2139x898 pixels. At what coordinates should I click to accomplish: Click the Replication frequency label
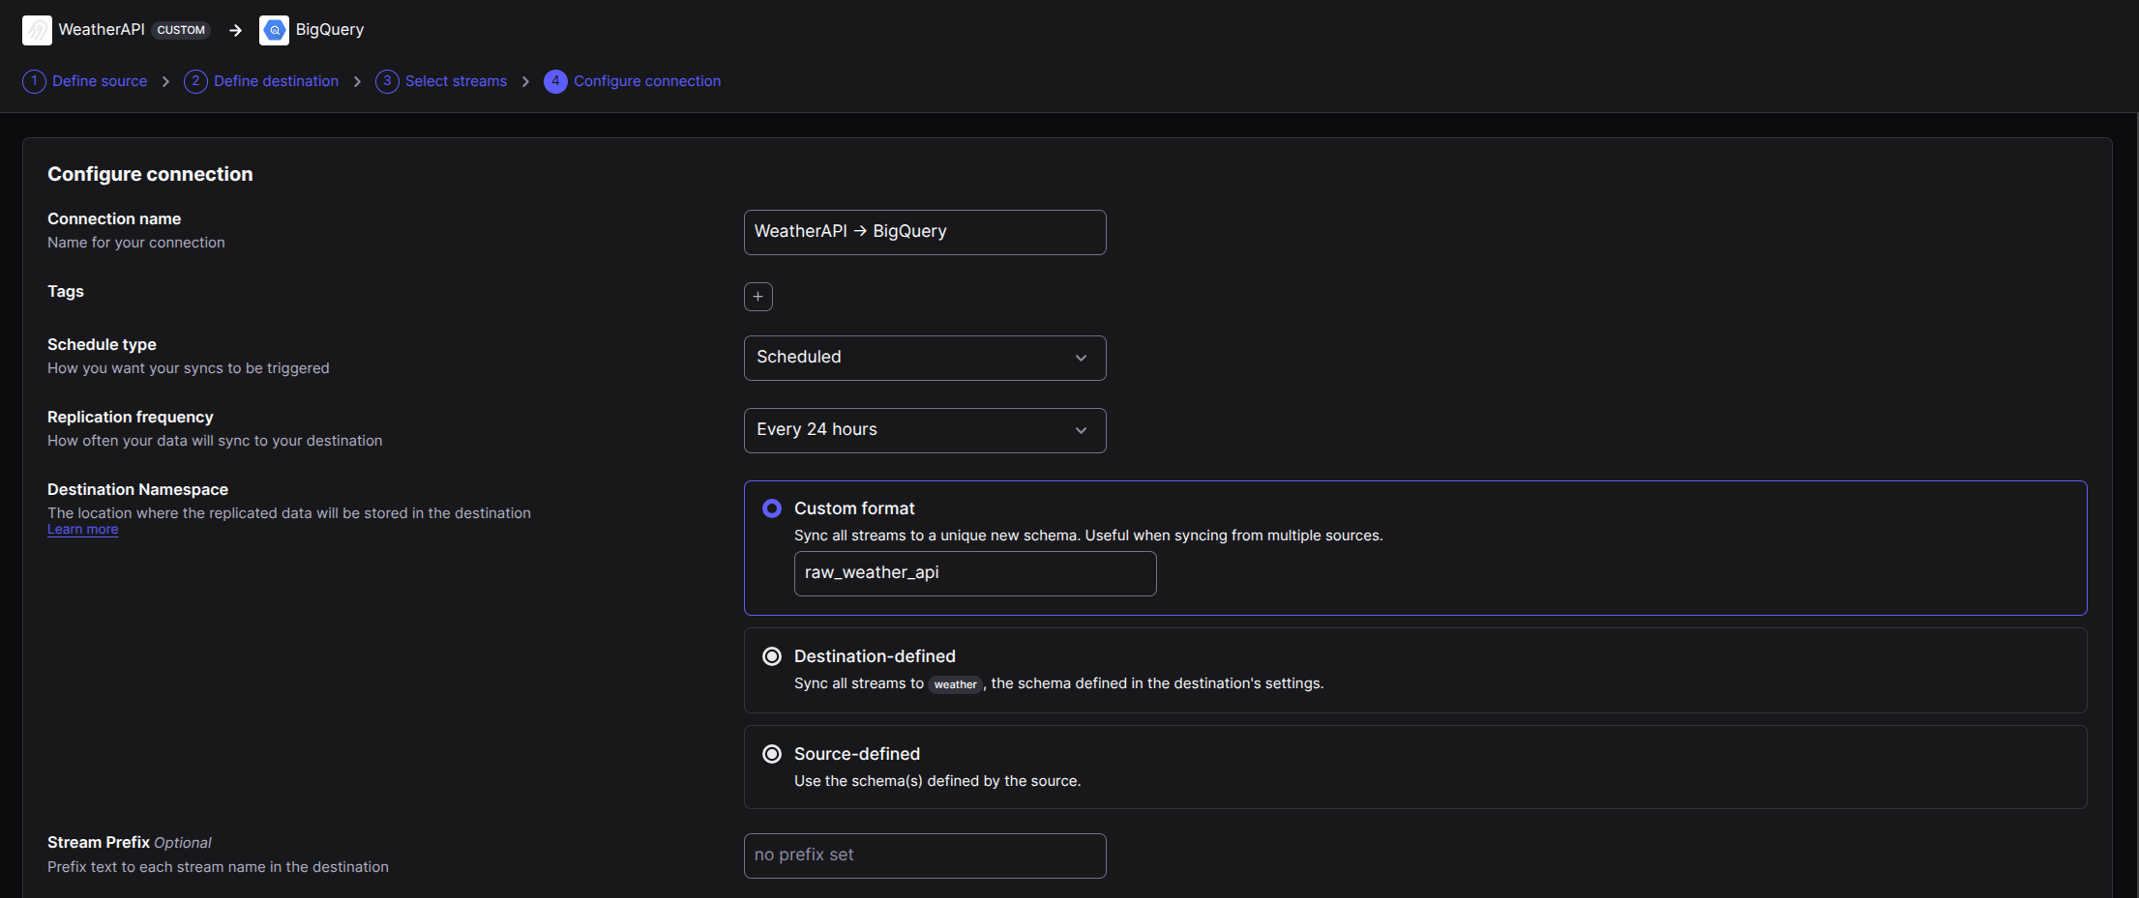[131, 417]
